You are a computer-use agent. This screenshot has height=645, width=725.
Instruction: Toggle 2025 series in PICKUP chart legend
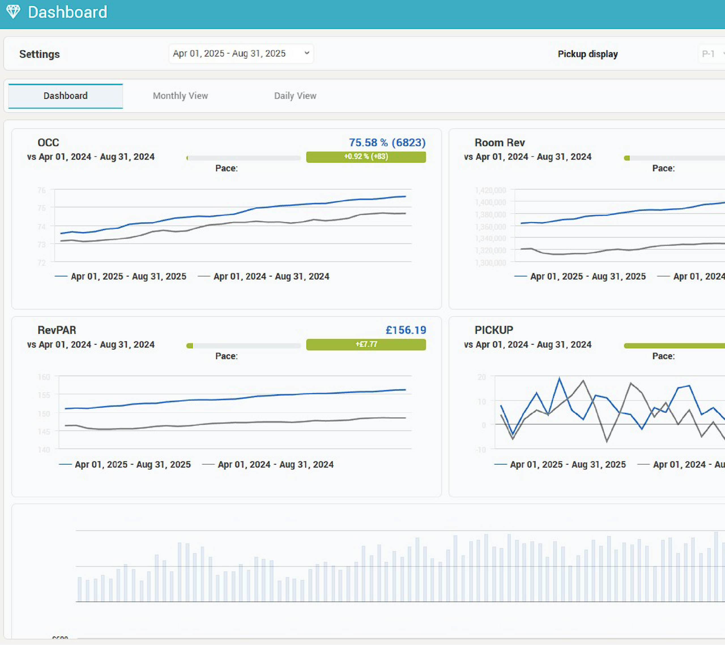click(x=560, y=464)
